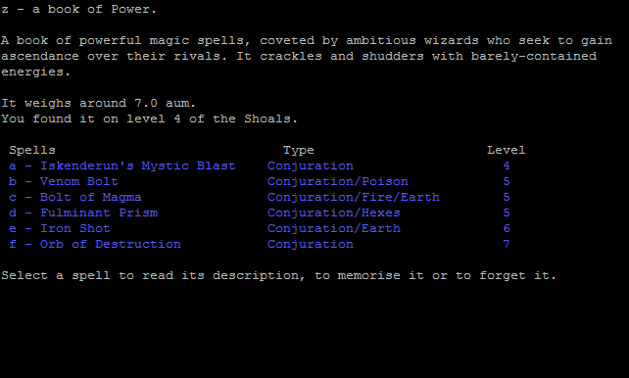The image size is (629, 378).
Task: Click the 'level 4 of the Shoals' line
Action: pyautogui.click(x=149, y=119)
